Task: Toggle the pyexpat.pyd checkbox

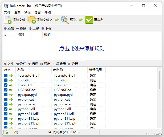Action: coord(6,95)
